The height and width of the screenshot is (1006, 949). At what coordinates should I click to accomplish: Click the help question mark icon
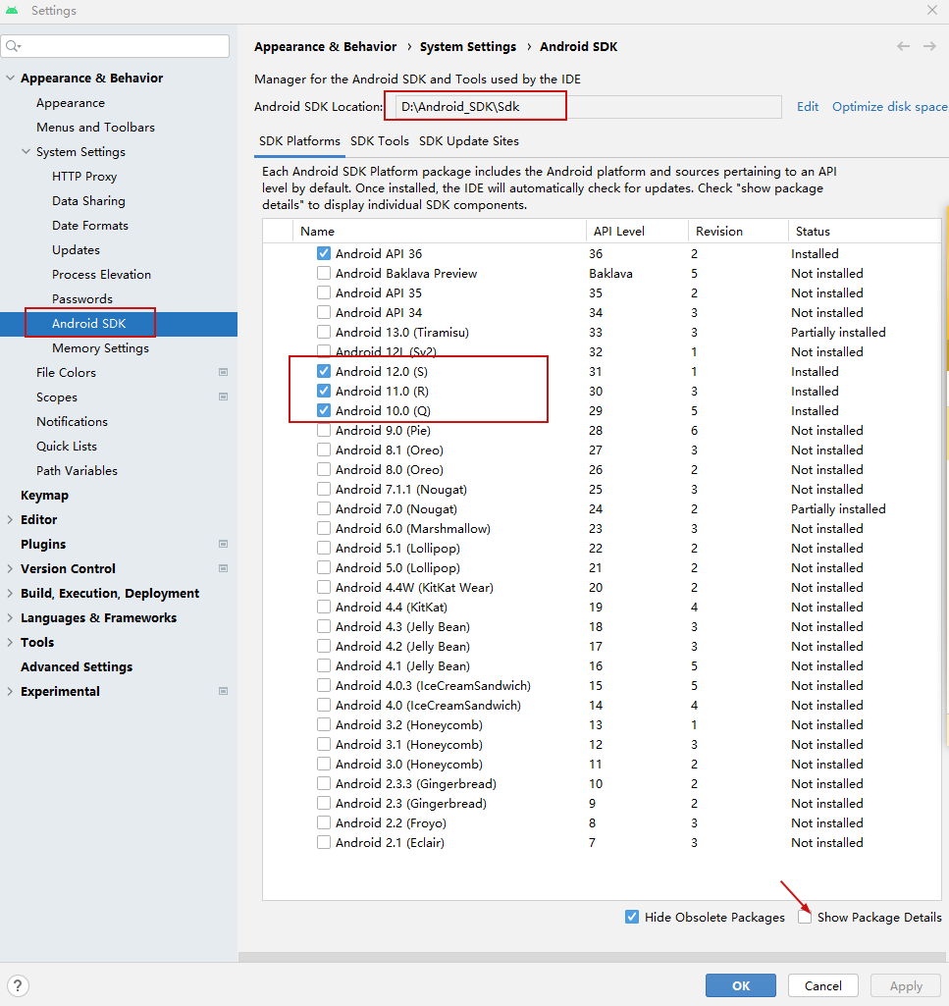(x=18, y=985)
